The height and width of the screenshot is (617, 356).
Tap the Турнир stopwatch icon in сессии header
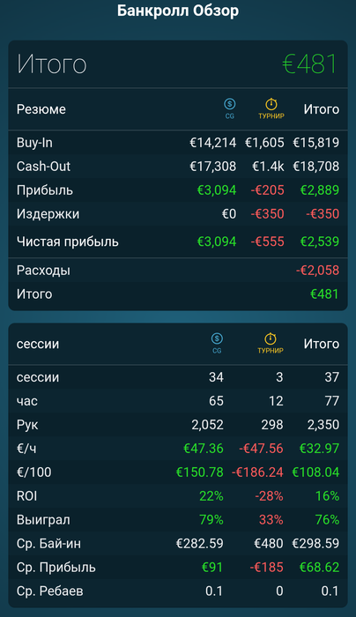click(271, 338)
